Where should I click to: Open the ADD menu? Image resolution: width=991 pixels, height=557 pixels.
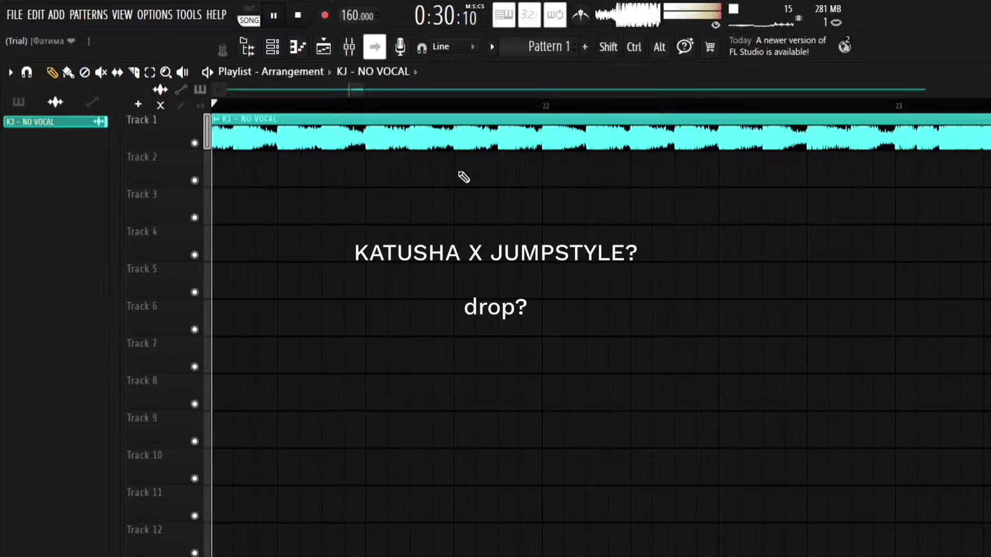56,15
